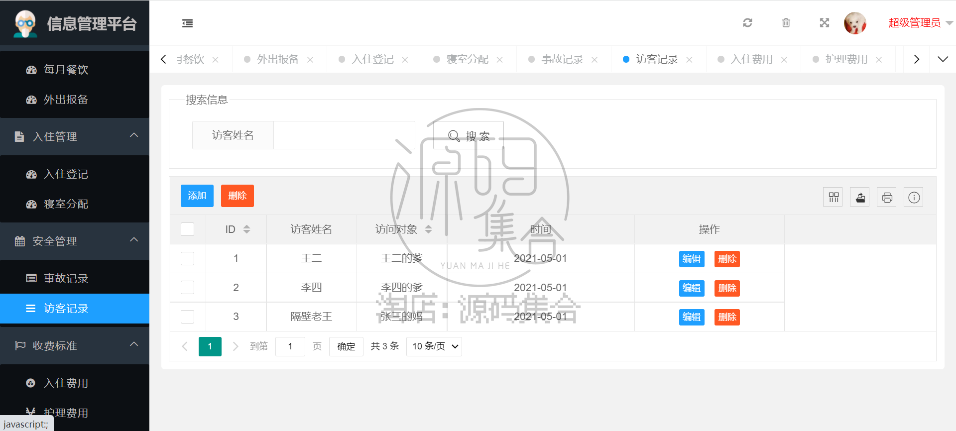Collapse the 安全管理 sidebar group
The width and height of the screenshot is (956, 431).
pyautogui.click(x=75, y=241)
